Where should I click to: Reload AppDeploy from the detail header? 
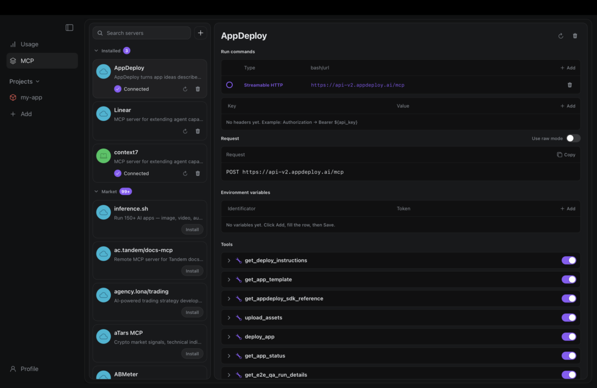[x=561, y=36]
